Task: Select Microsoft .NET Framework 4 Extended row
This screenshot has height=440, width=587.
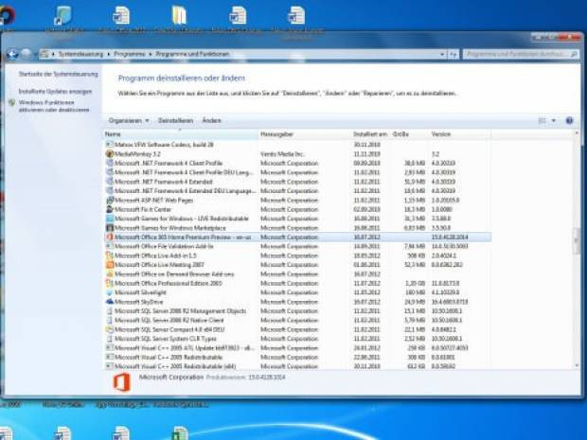Action: pyautogui.click(x=297, y=182)
